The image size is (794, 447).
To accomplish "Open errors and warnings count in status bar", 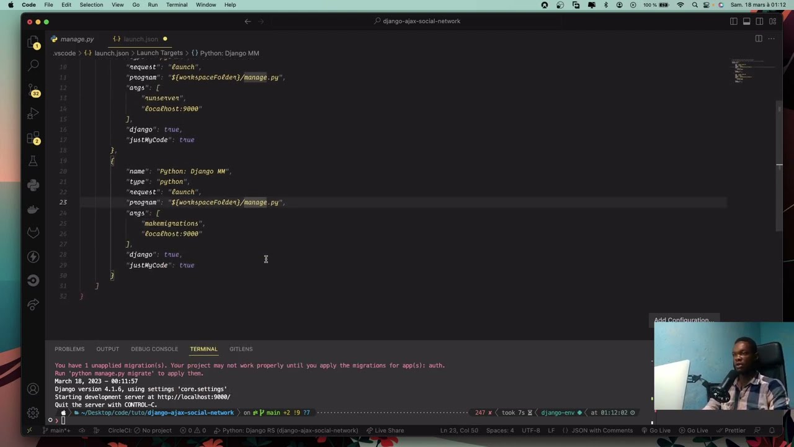I will click(x=193, y=430).
